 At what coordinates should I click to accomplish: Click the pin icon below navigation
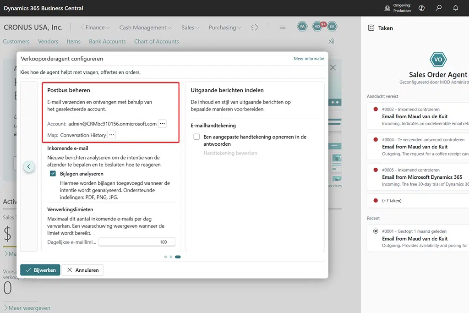point(332,41)
